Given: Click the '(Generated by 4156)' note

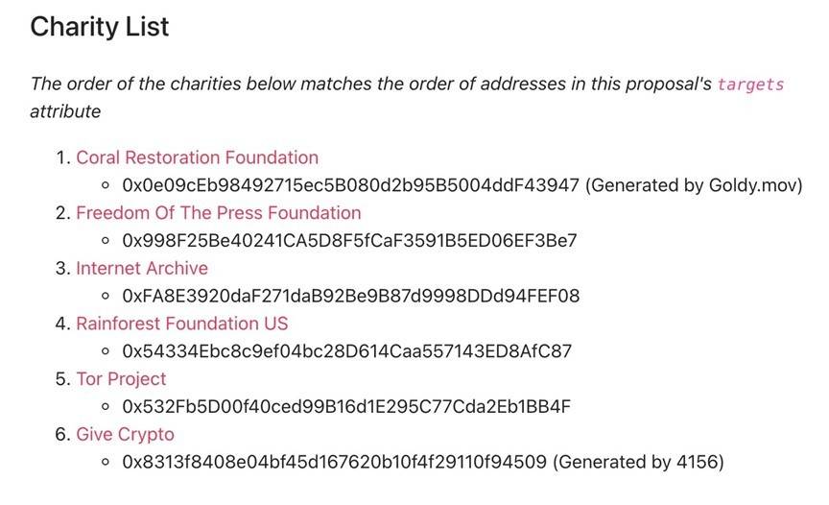Looking at the screenshot, I should pos(638,462).
